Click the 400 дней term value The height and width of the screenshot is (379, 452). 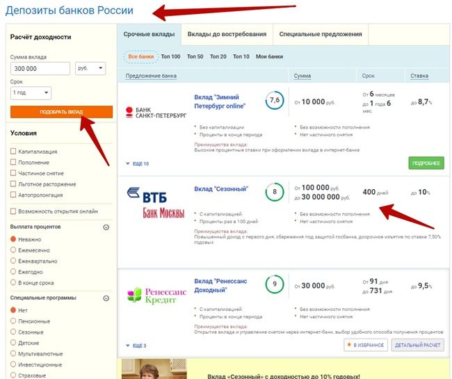376,192
